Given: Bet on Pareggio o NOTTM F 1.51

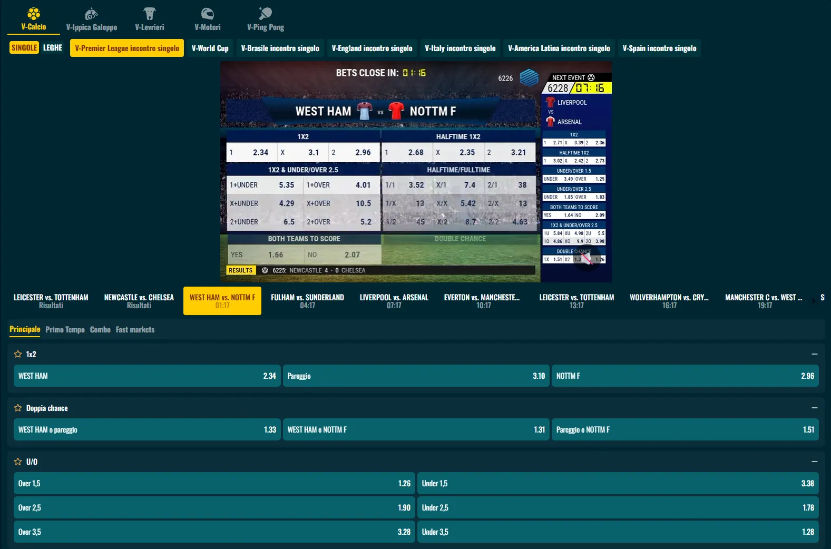Looking at the screenshot, I should [x=685, y=429].
